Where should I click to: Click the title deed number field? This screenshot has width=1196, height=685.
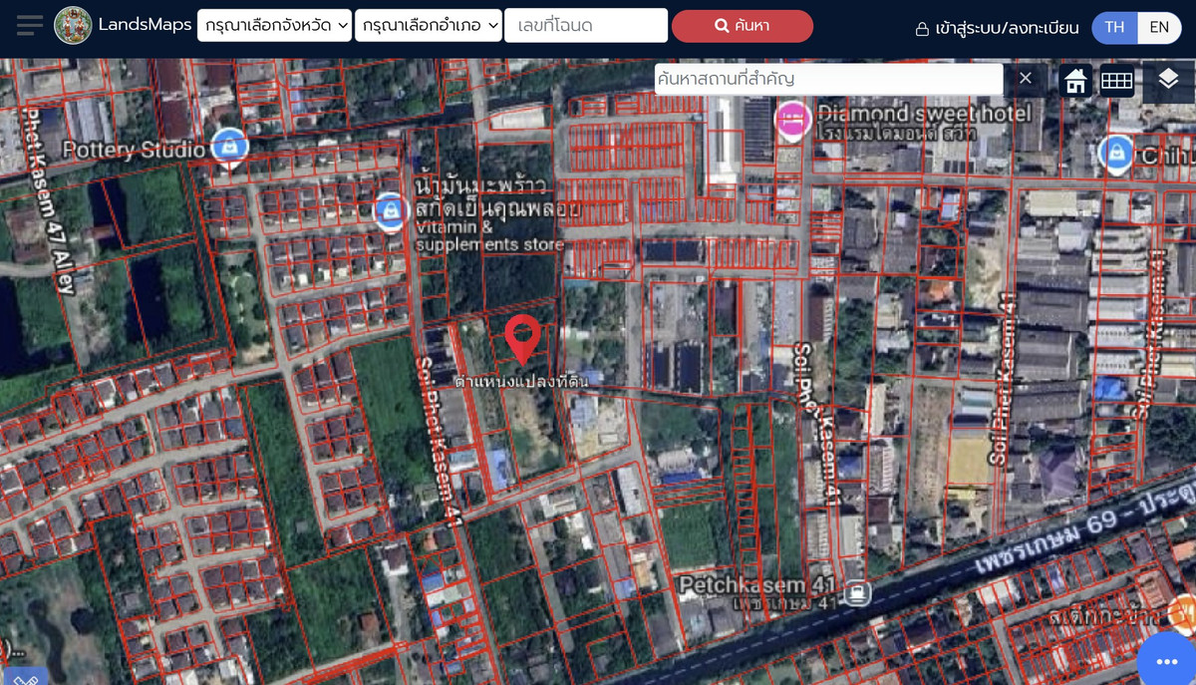point(586,26)
